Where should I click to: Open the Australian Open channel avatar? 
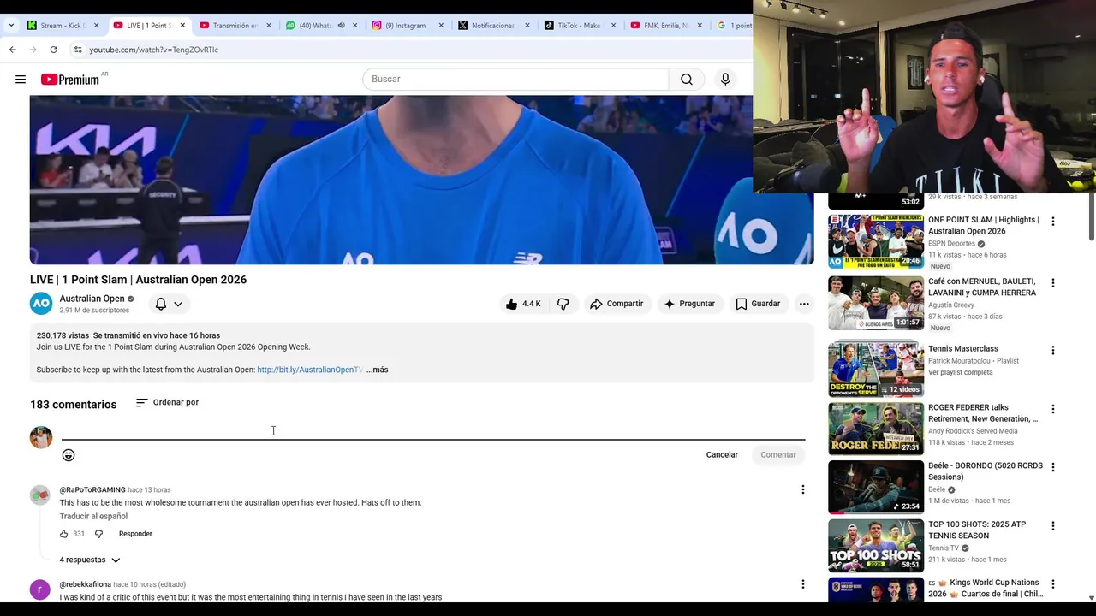point(41,304)
